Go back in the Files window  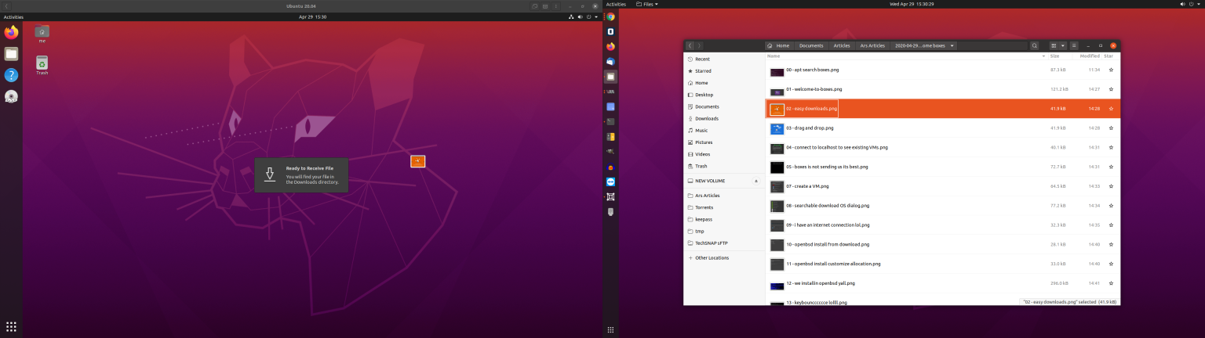tap(690, 45)
